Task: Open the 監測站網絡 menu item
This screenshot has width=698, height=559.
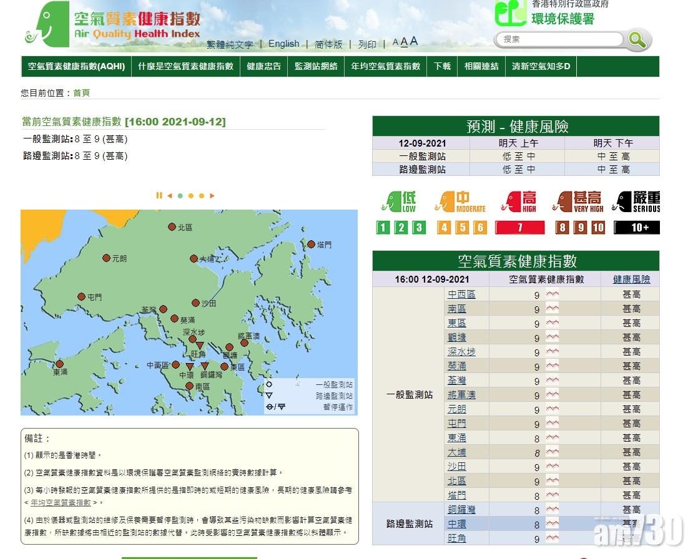Action: (x=316, y=66)
